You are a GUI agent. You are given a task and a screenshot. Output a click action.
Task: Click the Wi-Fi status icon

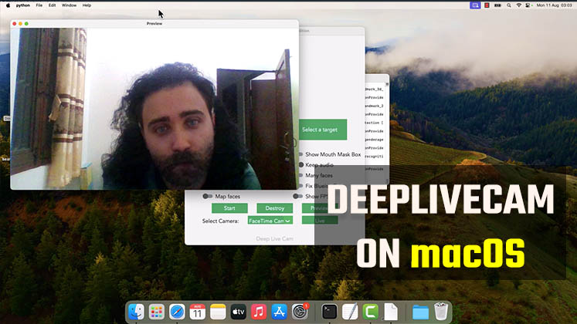coord(519,5)
